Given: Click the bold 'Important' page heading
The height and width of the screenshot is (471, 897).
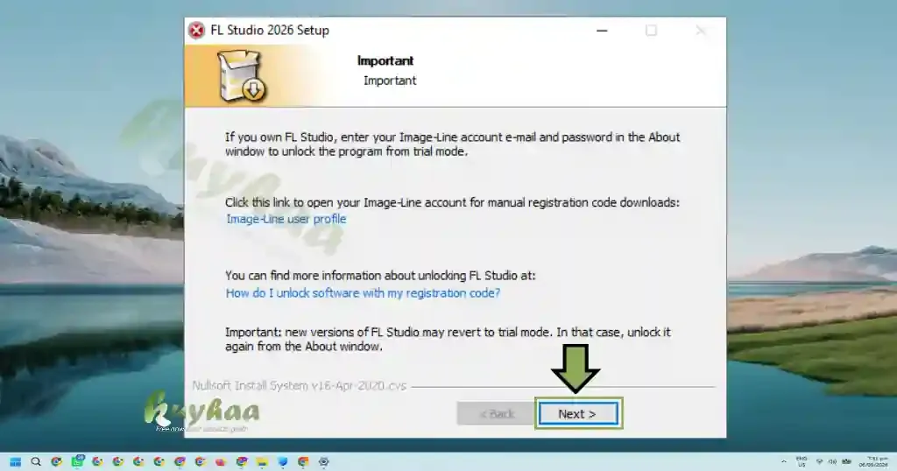Looking at the screenshot, I should click(x=385, y=60).
